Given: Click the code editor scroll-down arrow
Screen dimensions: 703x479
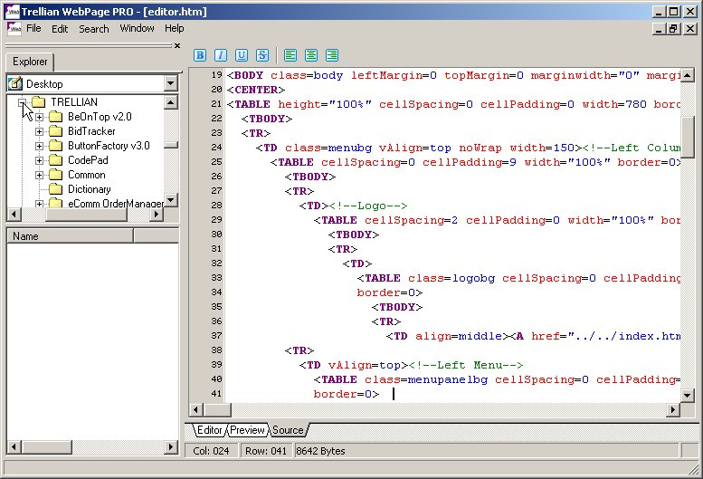Looking at the screenshot, I should (687, 395).
